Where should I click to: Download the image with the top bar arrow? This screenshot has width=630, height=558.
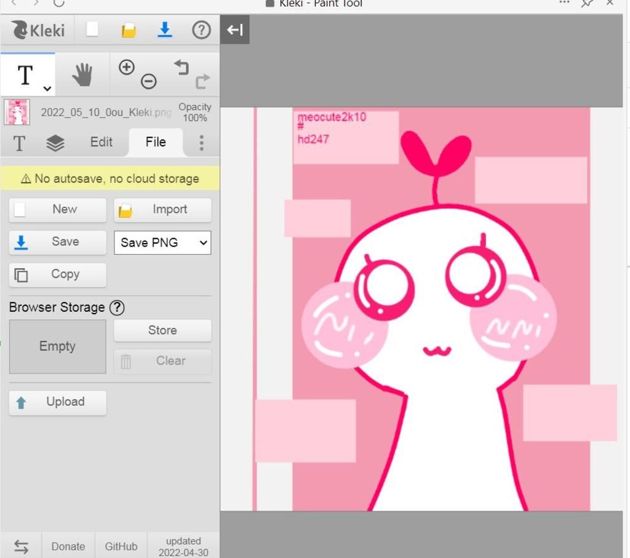pyautogui.click(x=165, y=30)
